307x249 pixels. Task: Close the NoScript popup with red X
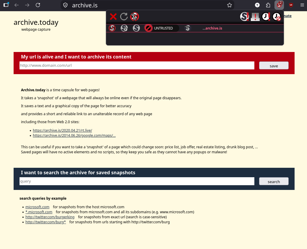tap(113, 17)
